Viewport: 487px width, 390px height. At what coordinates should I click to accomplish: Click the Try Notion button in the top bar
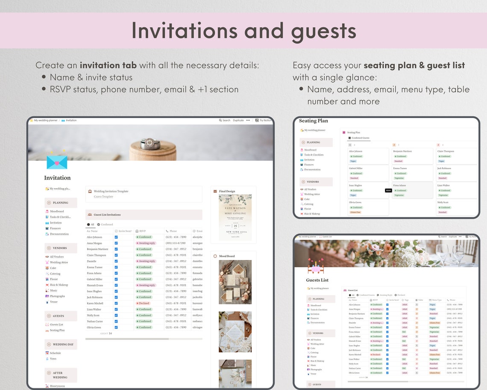coord(264,120)
